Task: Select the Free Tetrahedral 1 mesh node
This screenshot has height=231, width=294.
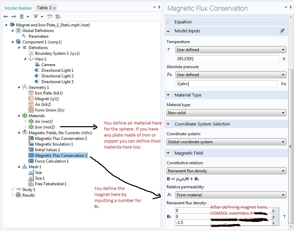Action: (x=51, y=184)
